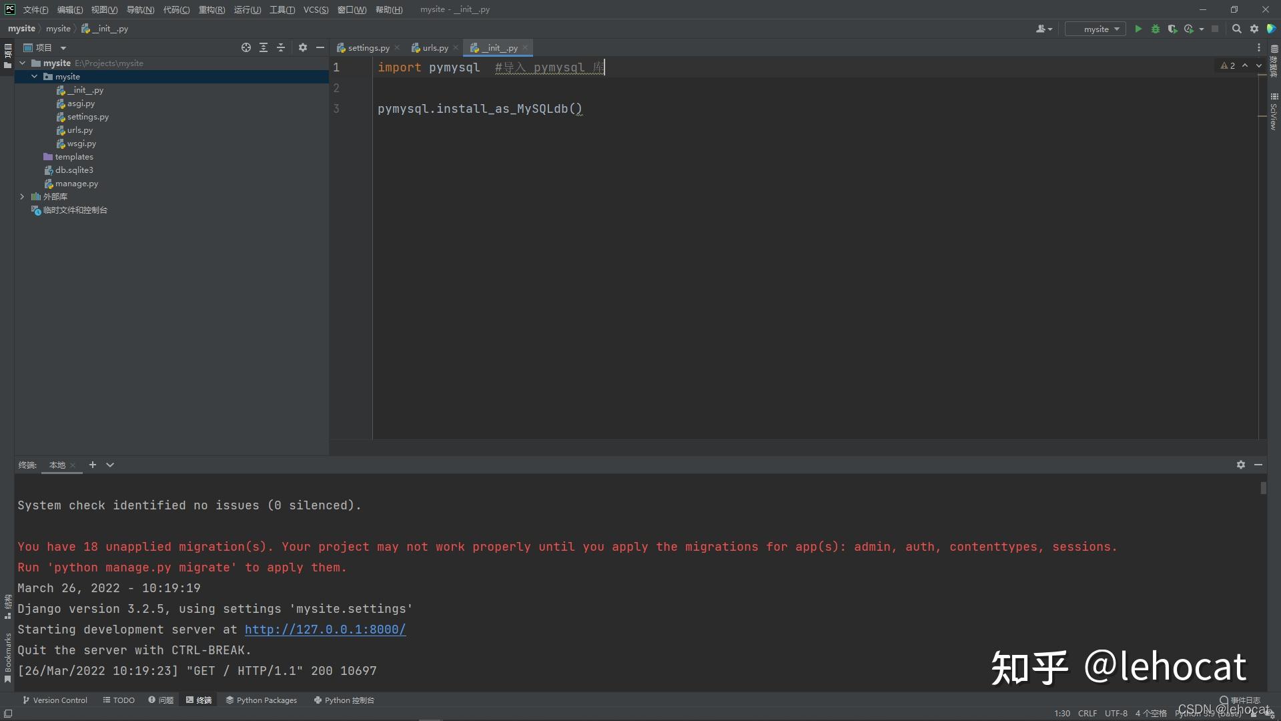Open the http://127.0.0.1:8000/ link in the terminal

(x=325, y=630)
